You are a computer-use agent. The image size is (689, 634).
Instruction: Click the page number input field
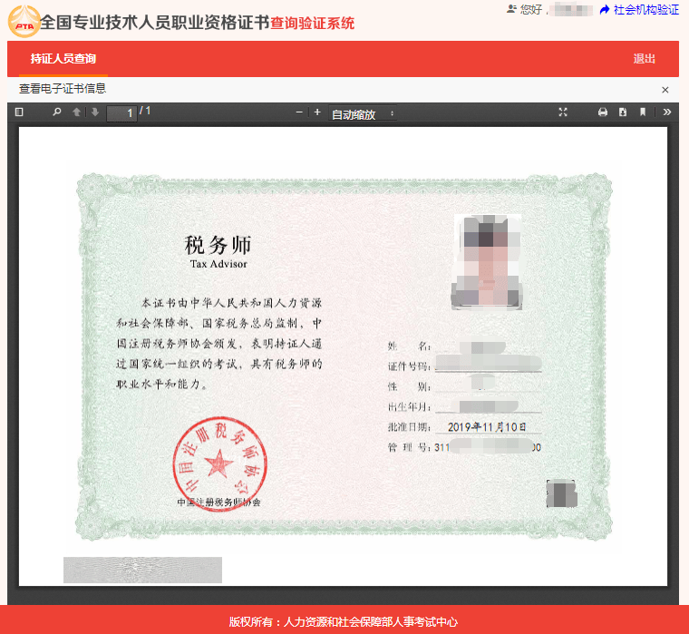click(121, 113)
